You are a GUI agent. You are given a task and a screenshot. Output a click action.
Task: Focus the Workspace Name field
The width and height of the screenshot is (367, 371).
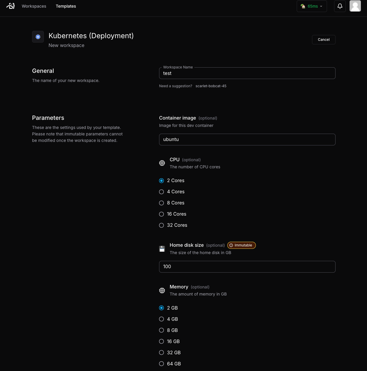247,73
